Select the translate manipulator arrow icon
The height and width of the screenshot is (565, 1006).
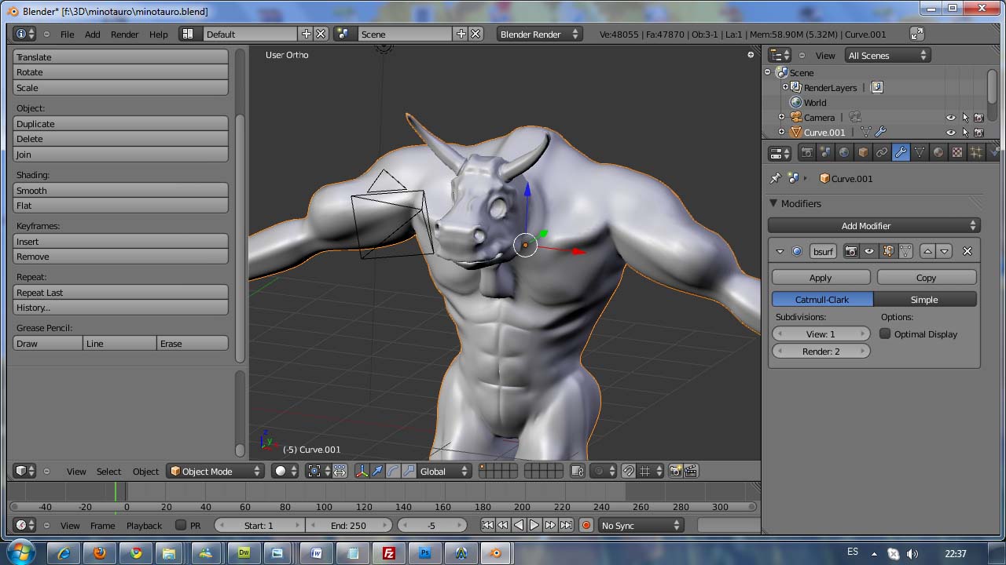point(377,471)
